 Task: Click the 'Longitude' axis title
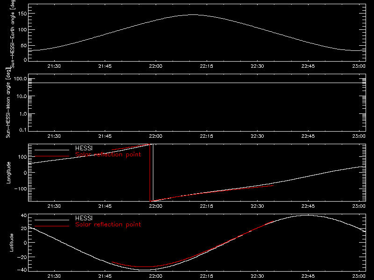[x=8, y=173]
